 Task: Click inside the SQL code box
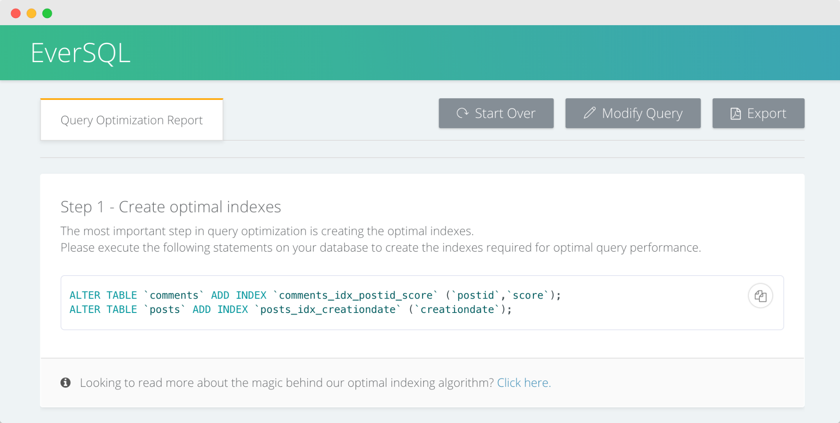420,302
